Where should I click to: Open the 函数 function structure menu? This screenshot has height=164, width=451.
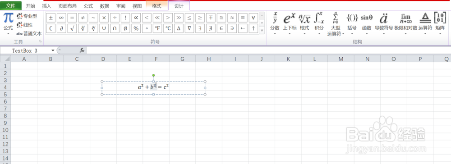[367, 23]
